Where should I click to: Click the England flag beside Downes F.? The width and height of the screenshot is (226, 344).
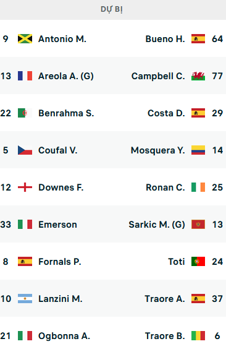(25, 187)
